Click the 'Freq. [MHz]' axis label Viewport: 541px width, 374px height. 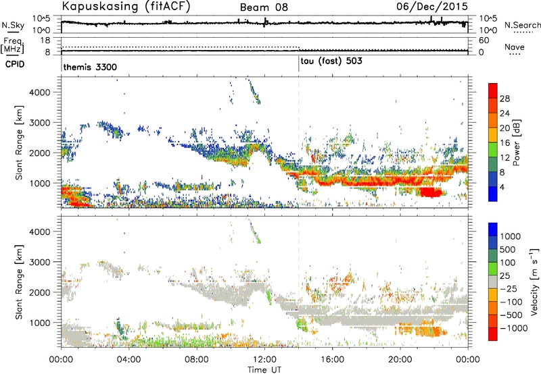click(x=12, y=45)
